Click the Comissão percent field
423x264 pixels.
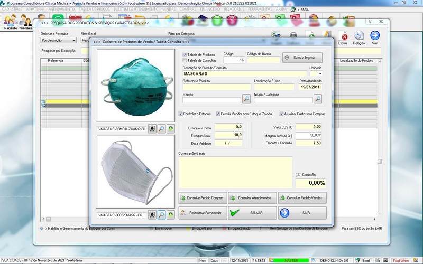(x=311, y=183)
